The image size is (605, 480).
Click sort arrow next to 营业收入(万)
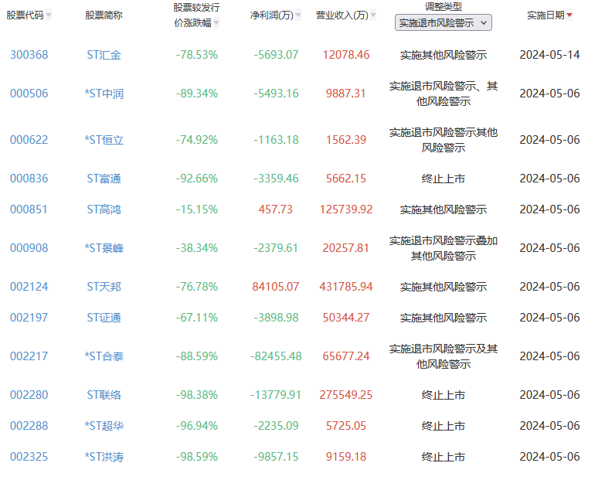pyautogui.click(x=374, y=15)
